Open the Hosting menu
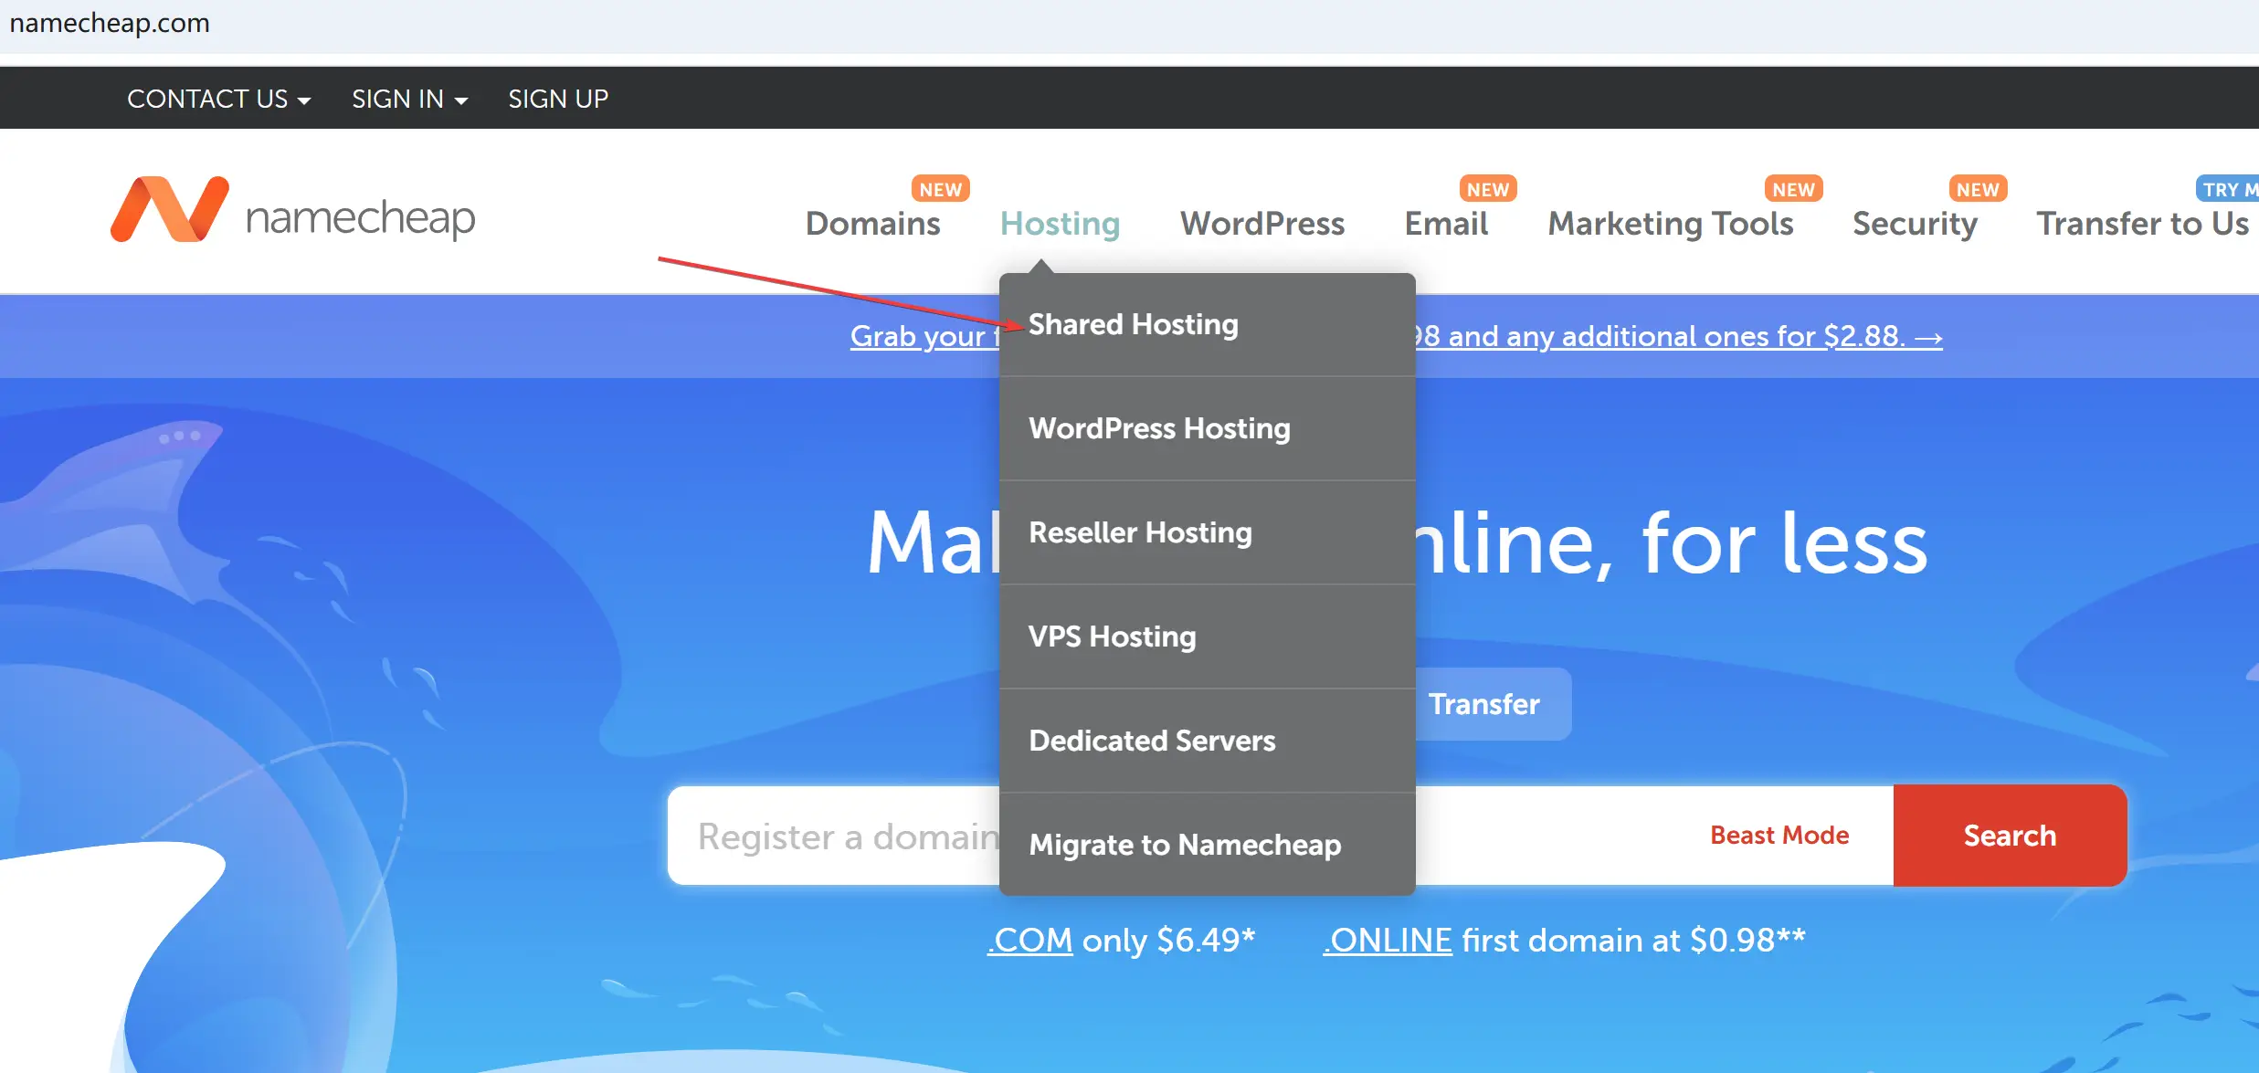 1060,224
